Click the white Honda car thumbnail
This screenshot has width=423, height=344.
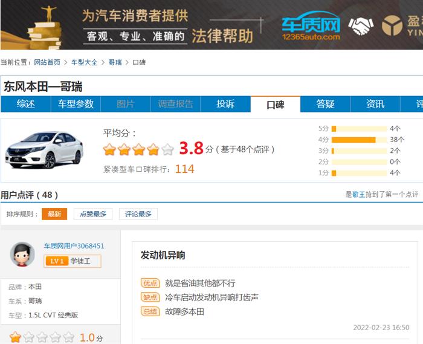click(45, 150)
